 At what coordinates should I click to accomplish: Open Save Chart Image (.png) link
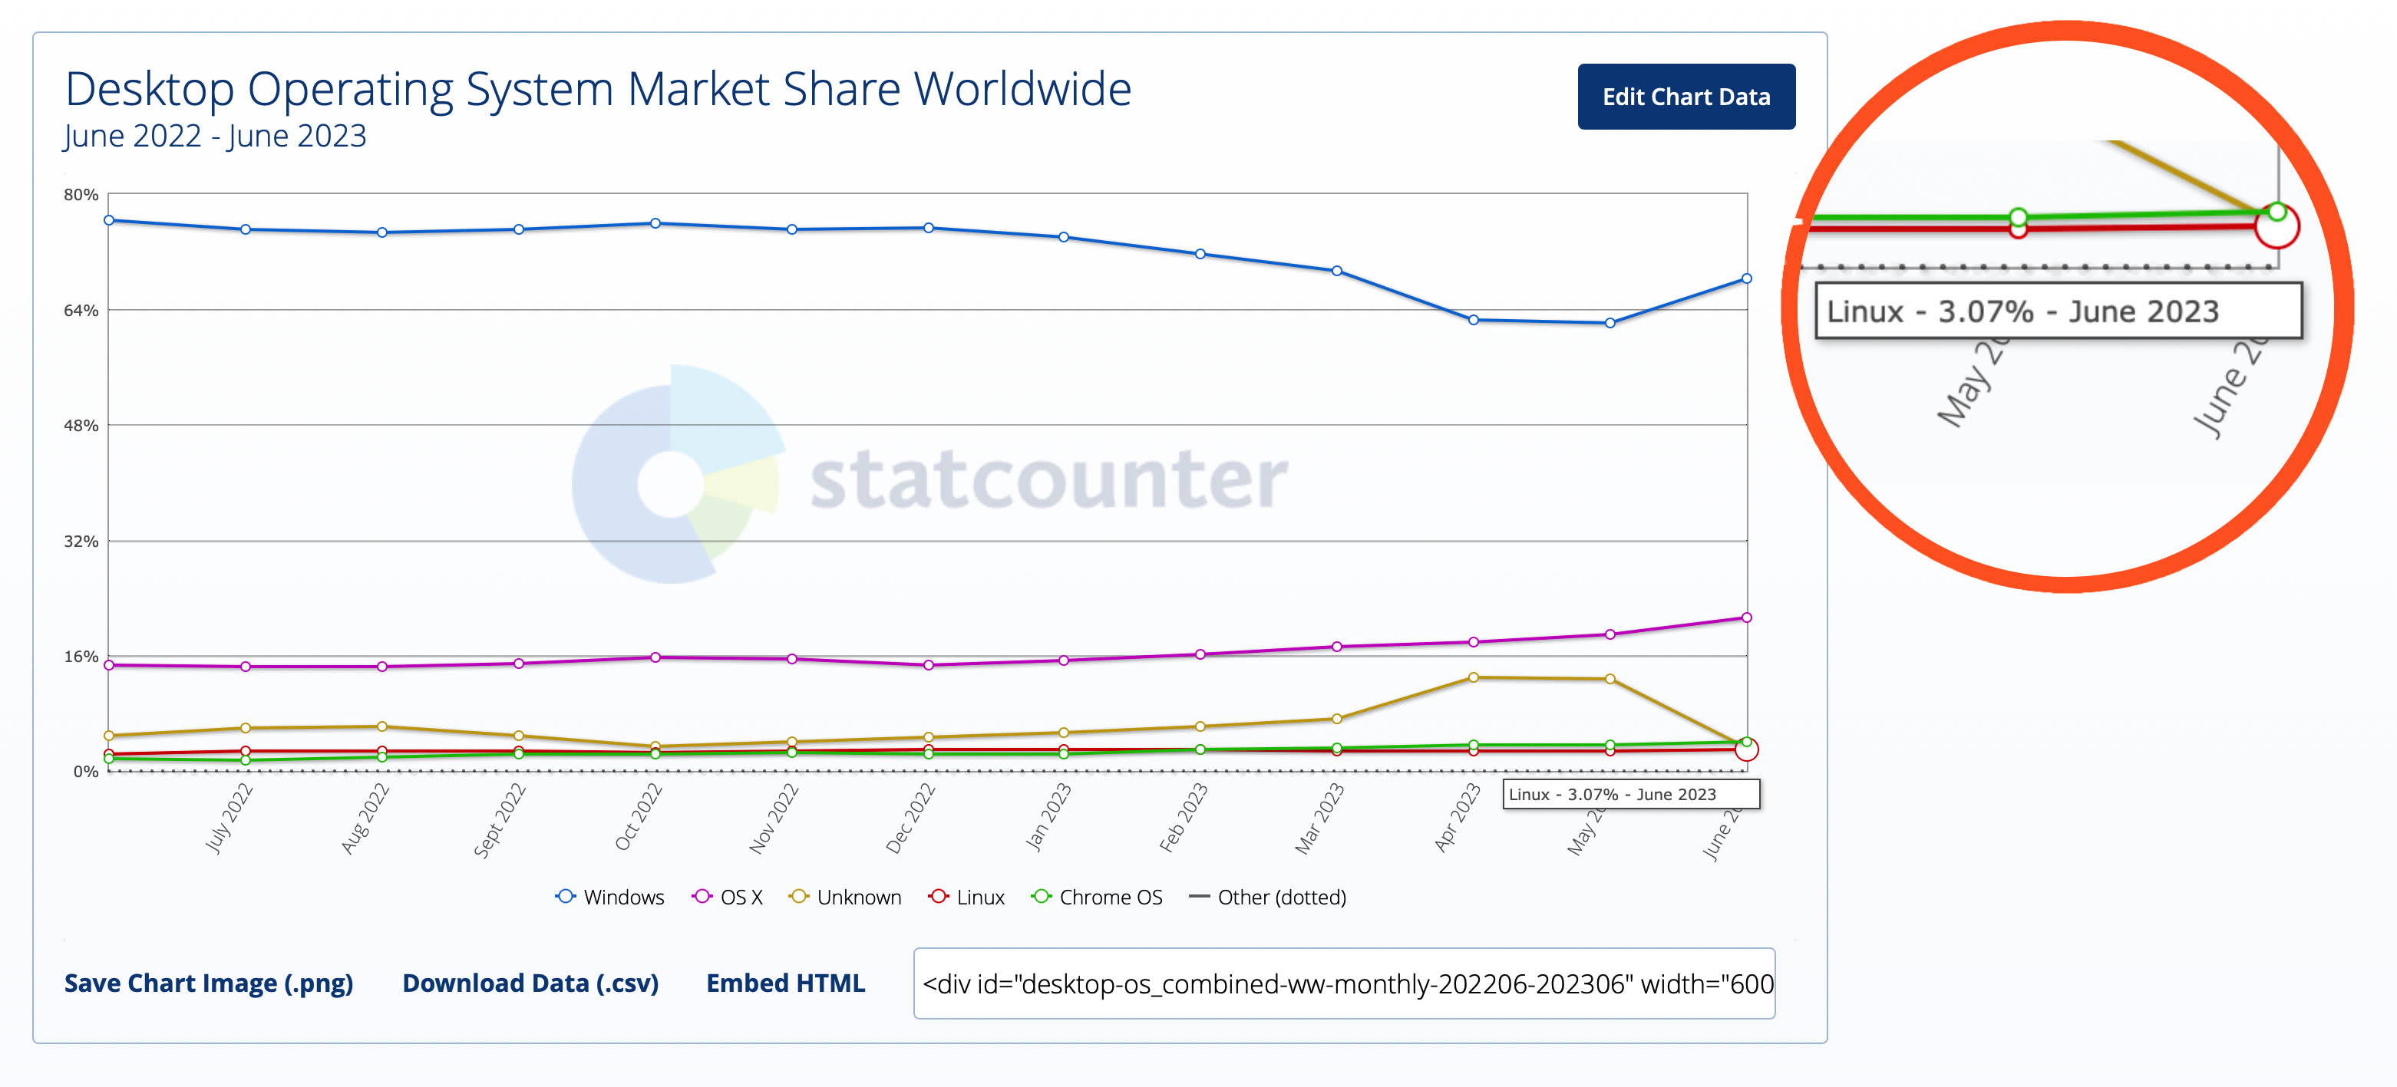[209, 983]
